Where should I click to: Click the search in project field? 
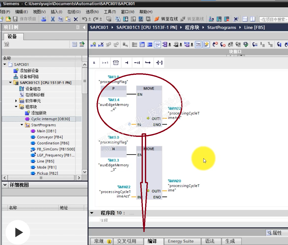coord(273,19)
